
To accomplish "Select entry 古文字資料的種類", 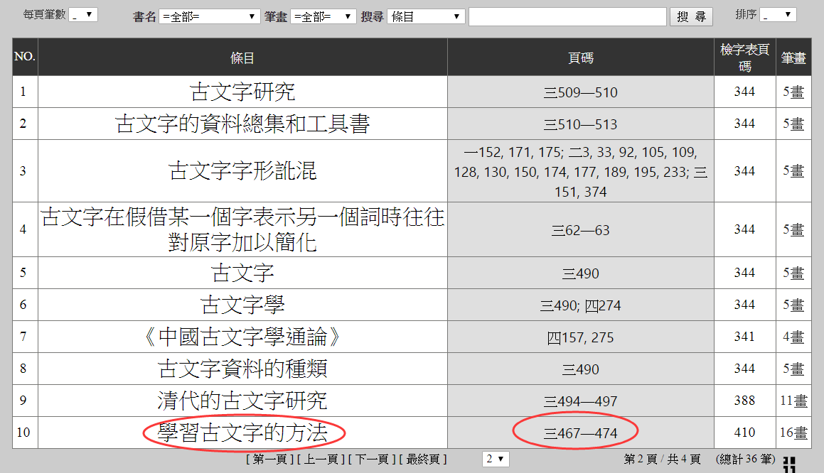I will 242,369.
